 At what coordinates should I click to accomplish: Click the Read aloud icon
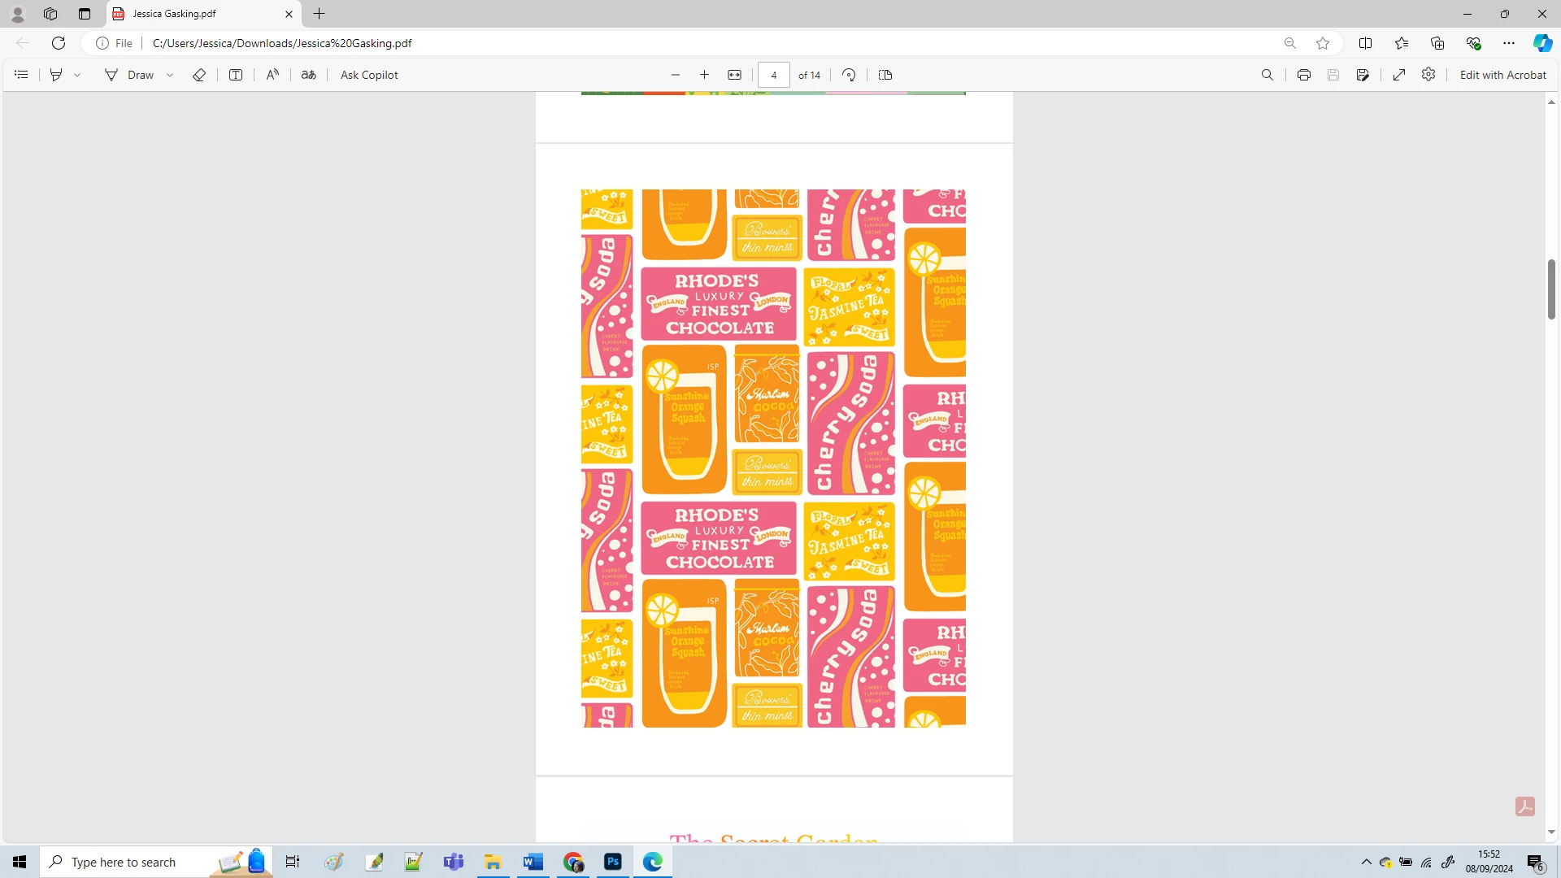coord(272,75)
